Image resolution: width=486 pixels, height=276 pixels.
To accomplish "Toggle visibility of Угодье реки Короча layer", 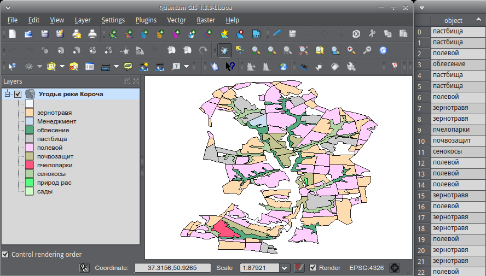I will coord(18,94).
